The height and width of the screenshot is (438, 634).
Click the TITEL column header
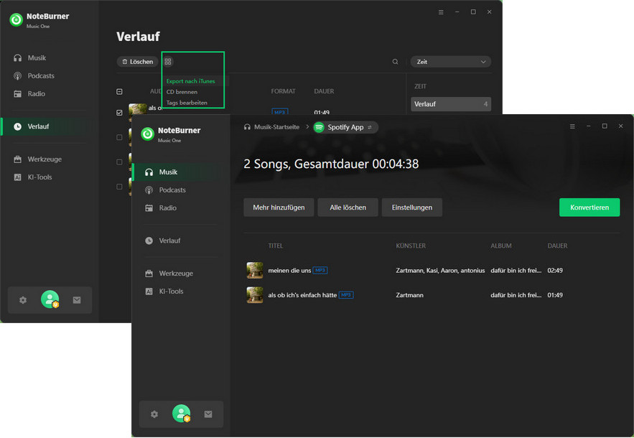pos(275,246)
